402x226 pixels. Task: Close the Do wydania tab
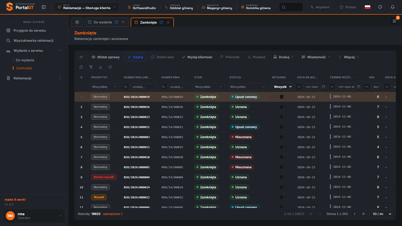coord(123,22)
